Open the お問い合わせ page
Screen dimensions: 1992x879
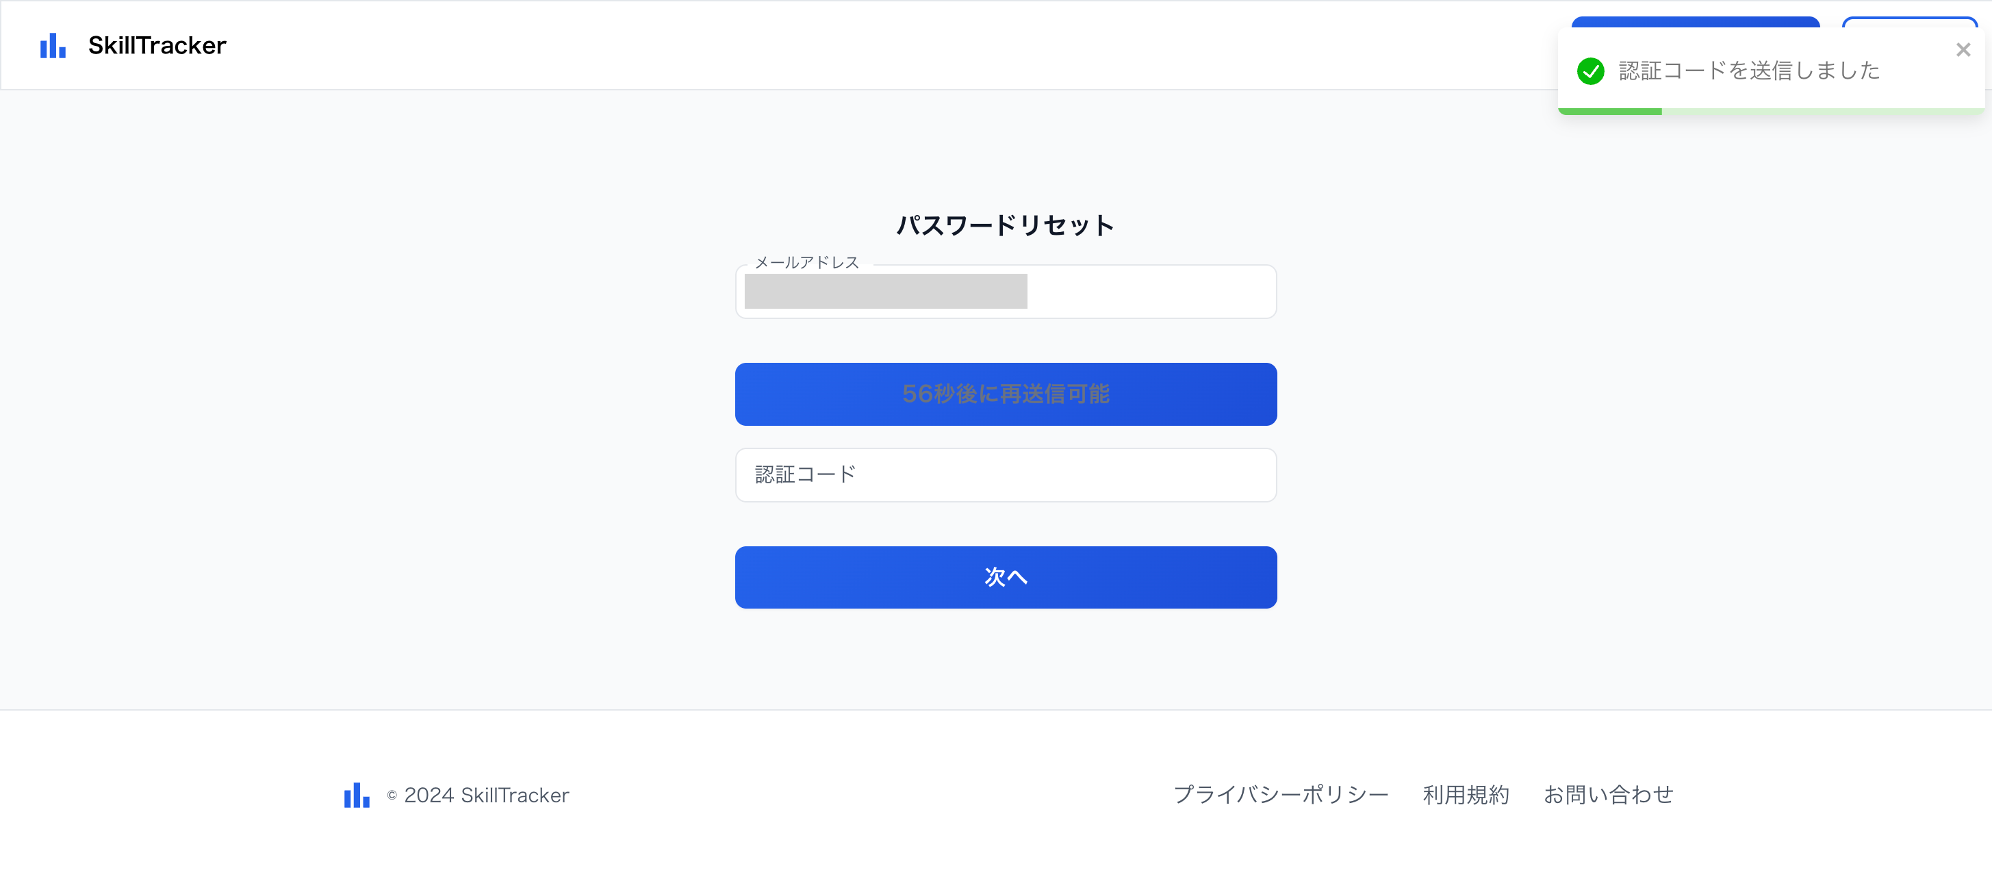click(1609, 795)
